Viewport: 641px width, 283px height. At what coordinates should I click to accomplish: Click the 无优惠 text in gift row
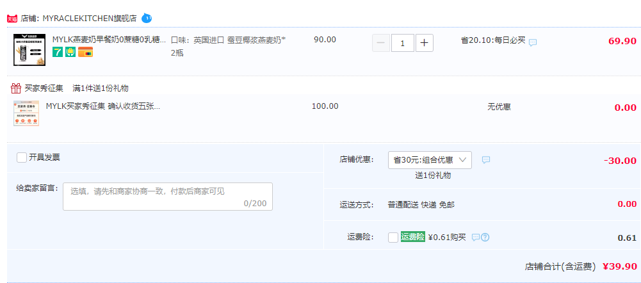(499, 107)
